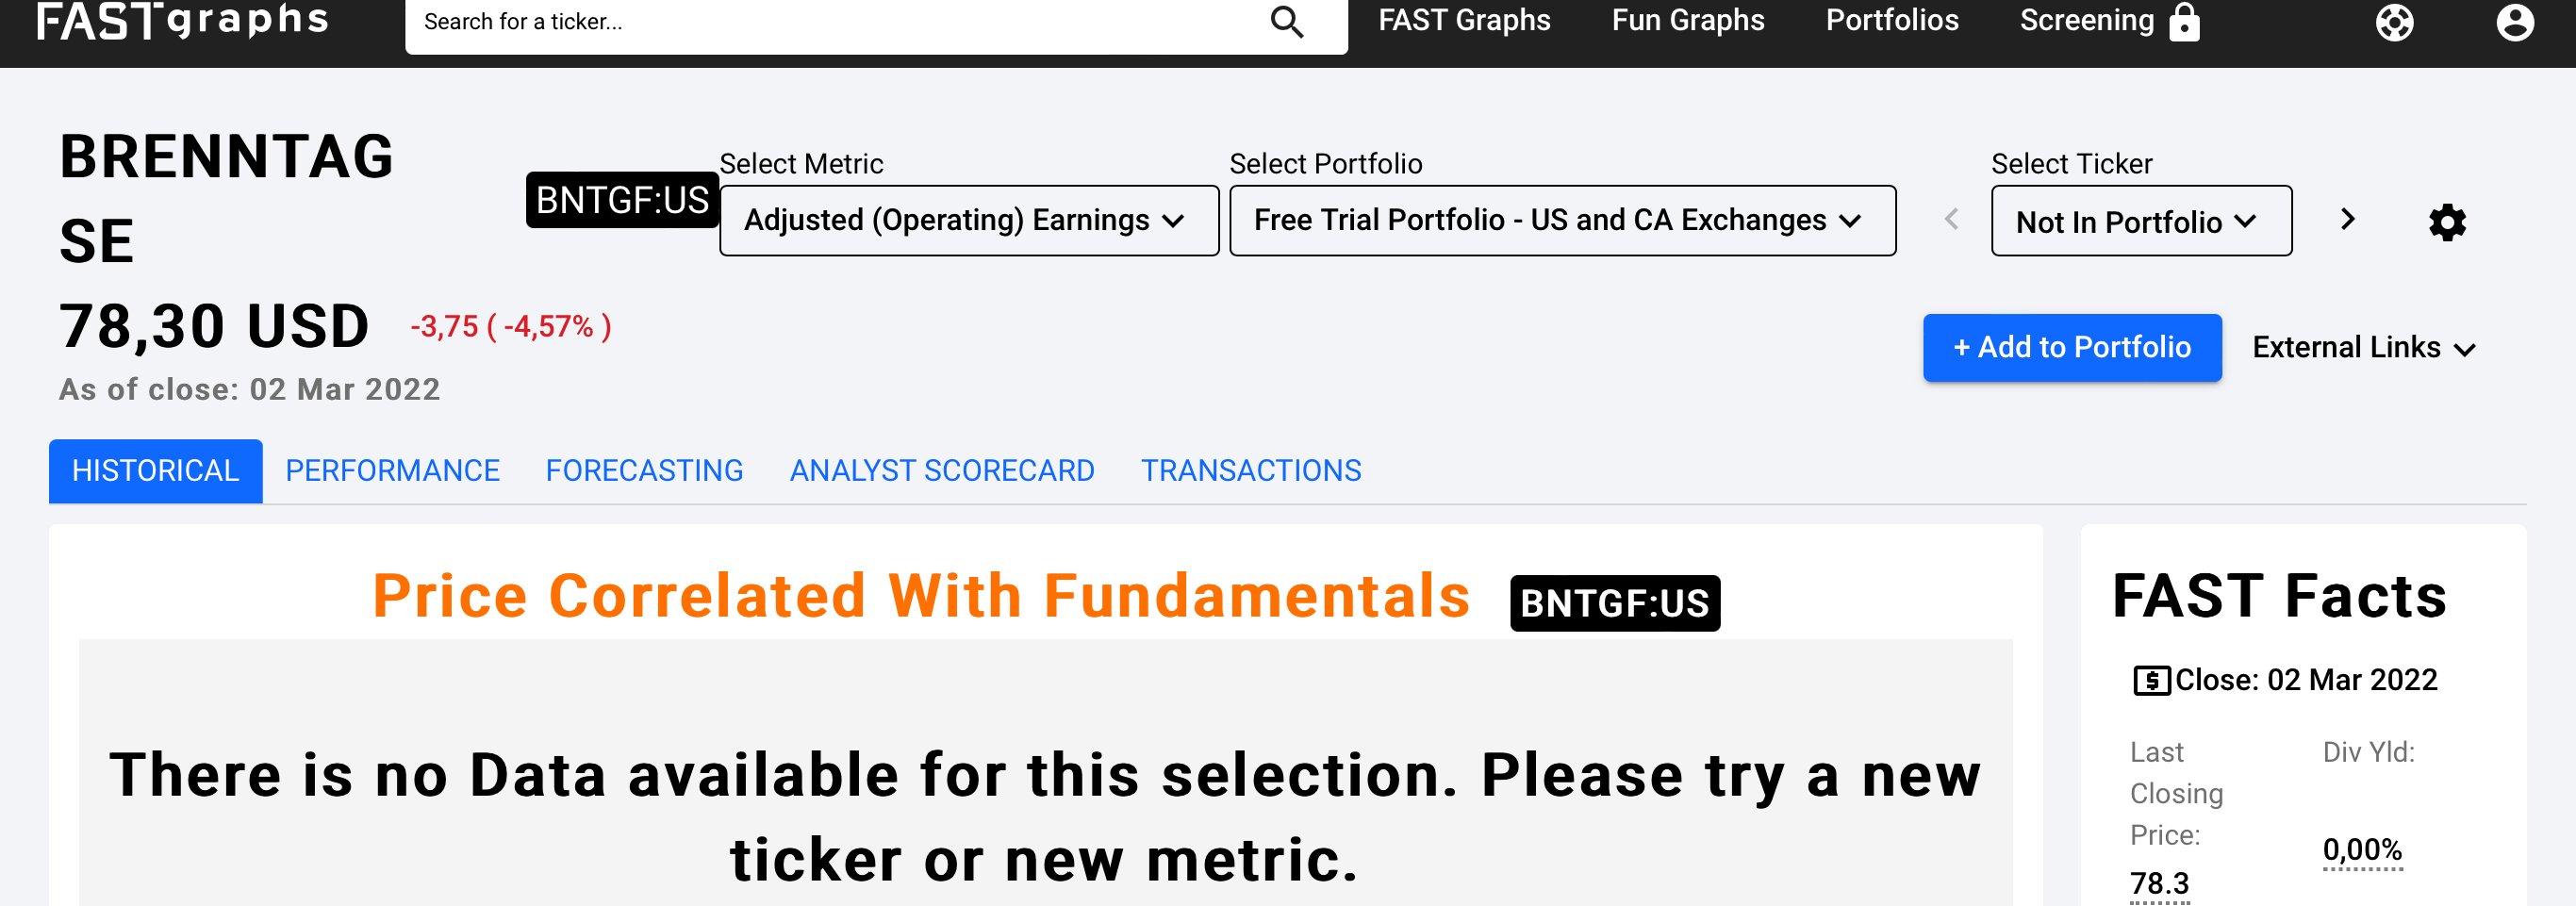
Task: Go to next ticker with right chevron
Action: point(2348,219)
